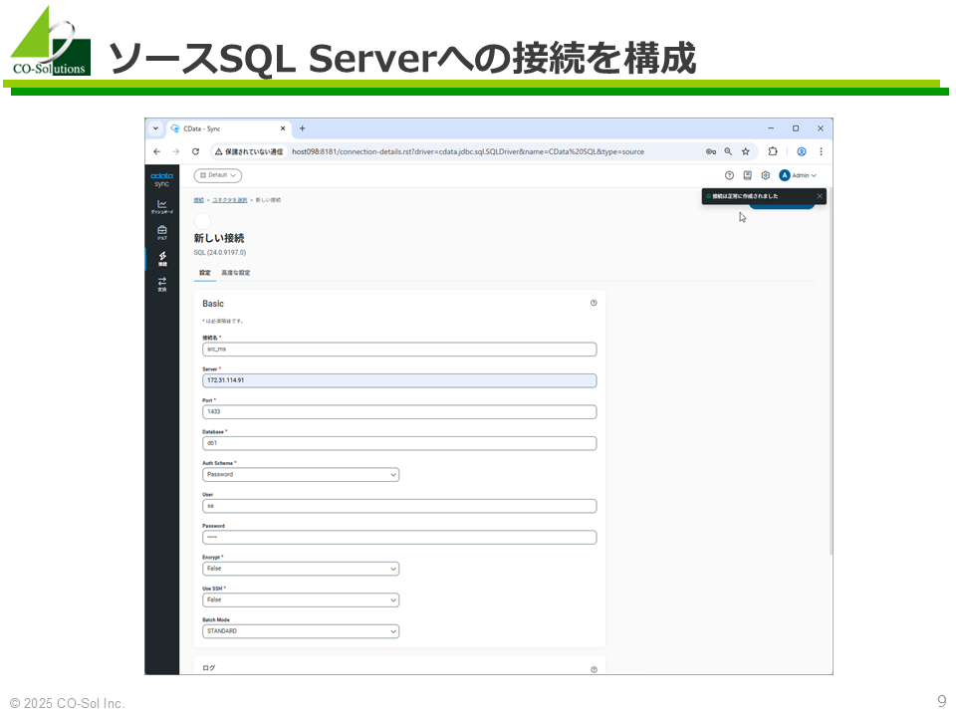Click the browser address bar URL

(468, 151)
